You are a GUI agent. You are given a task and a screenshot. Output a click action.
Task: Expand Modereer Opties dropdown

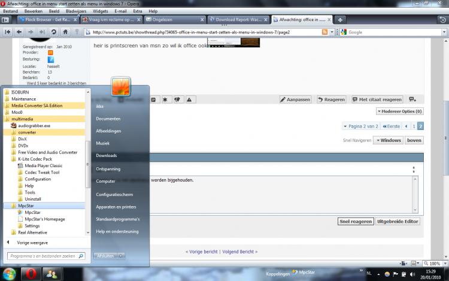tap(400, 111)
